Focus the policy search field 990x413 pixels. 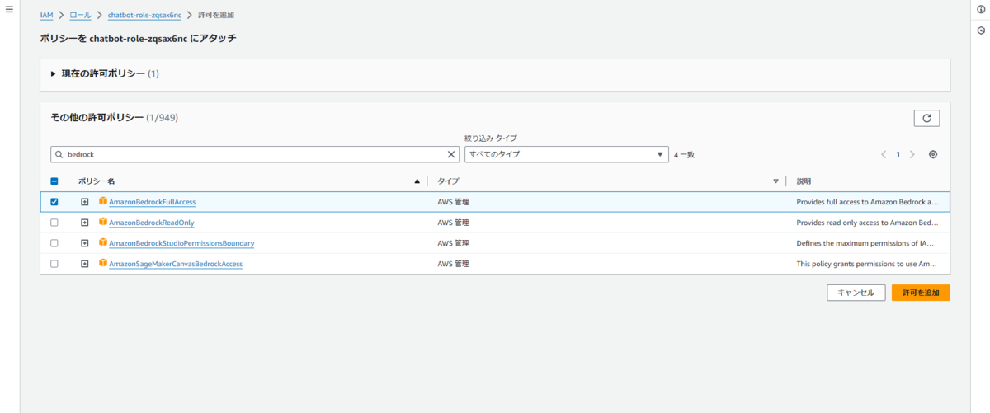click(x=255, y=154)
